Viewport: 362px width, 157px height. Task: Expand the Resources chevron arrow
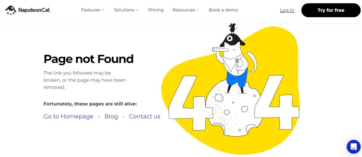click(198, 10)
